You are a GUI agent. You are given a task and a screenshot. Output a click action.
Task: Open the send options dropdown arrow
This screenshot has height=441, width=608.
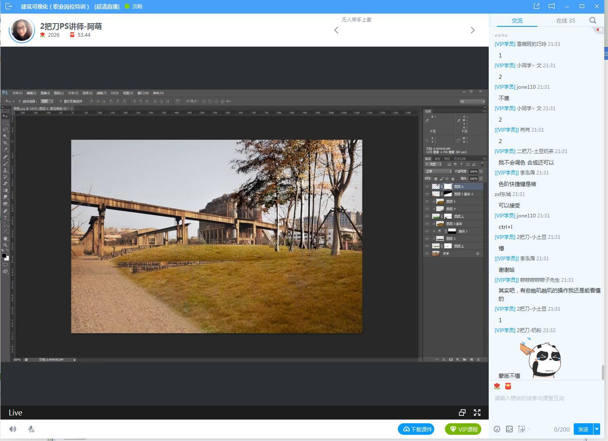[x=596, y=429]
